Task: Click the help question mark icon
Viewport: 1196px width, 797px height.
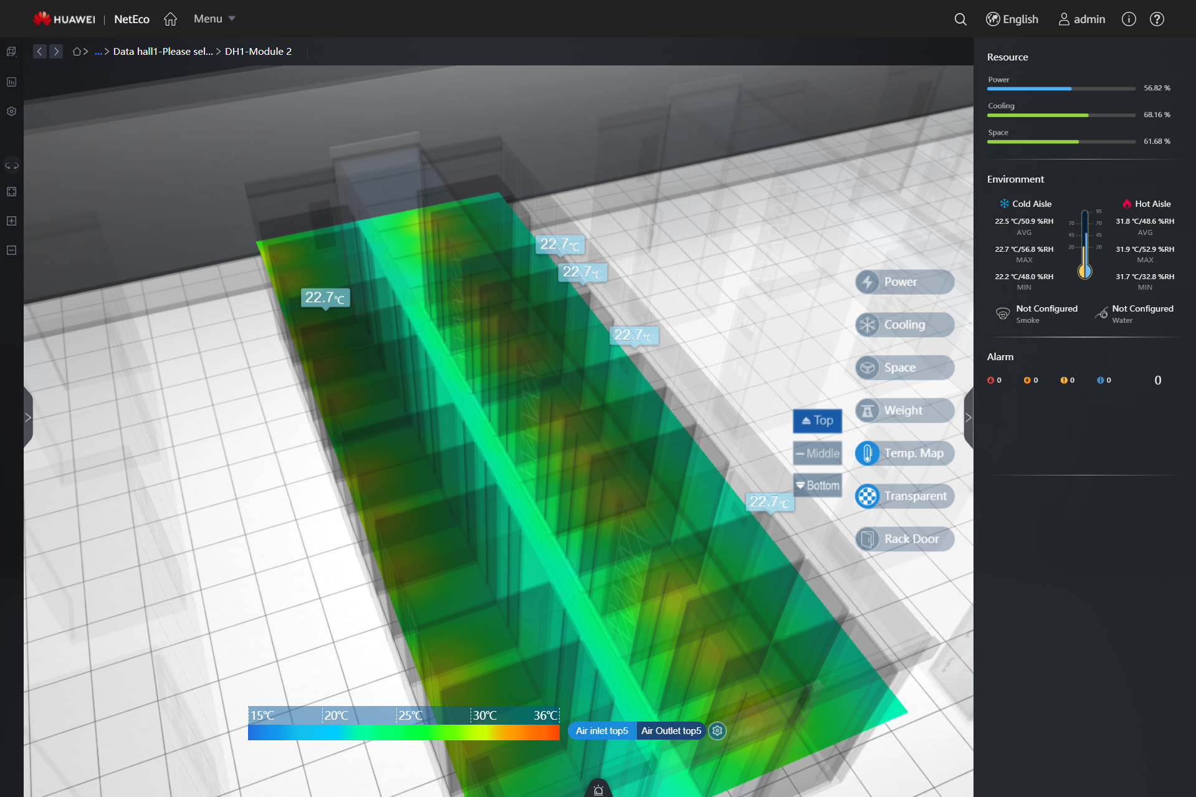Action: (1157, 19)
